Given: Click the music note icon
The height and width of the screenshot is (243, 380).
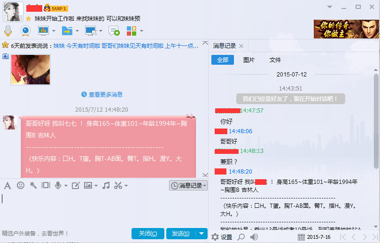Looking at the screenshot, I should tap(106, 185).
